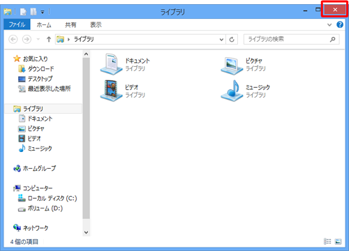Click the Properties quick access icon

(23, 11)
